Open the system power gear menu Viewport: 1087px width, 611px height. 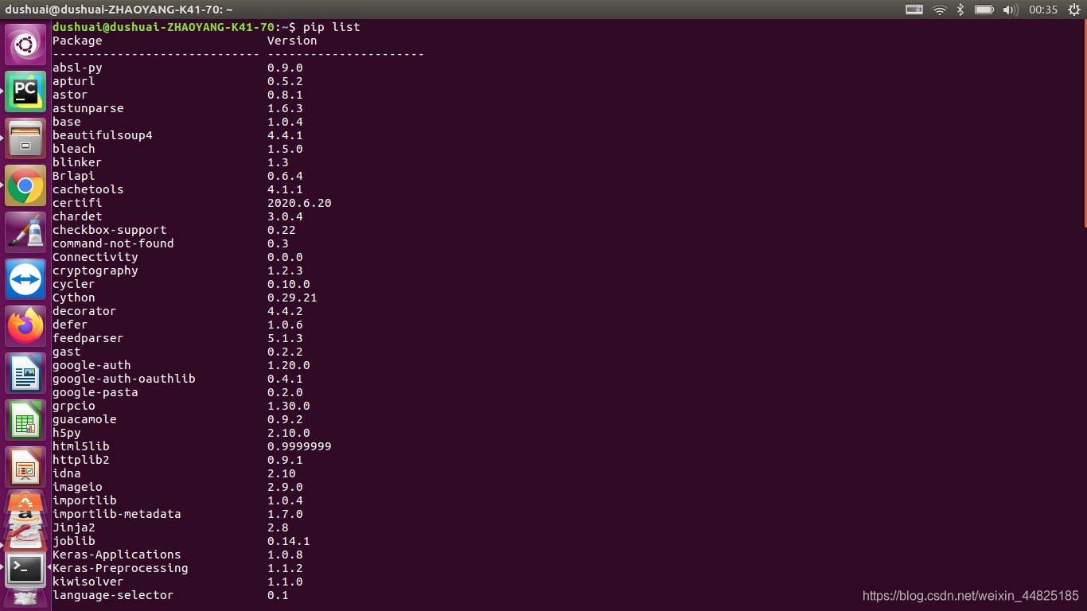[x=1073, y=10]
